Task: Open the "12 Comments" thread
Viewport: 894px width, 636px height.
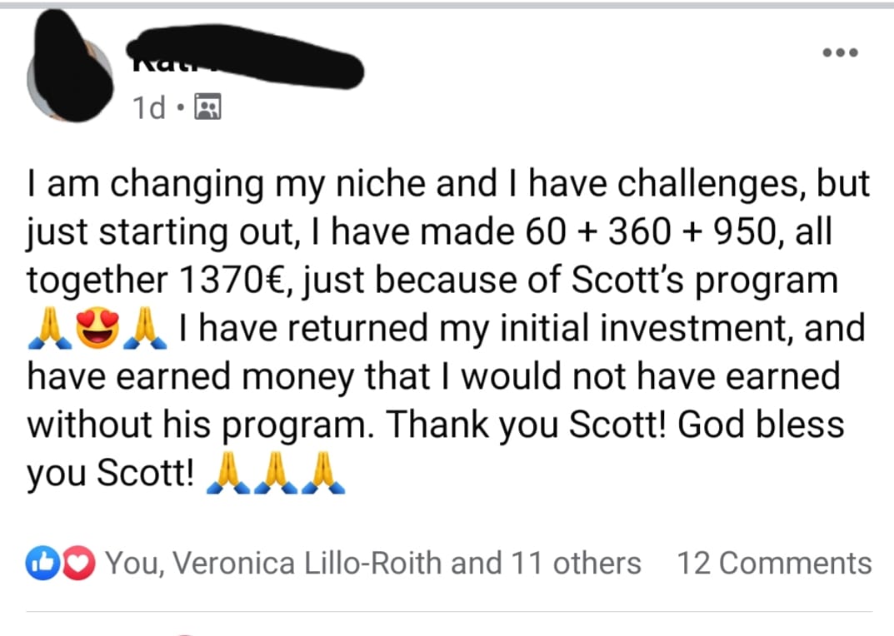Action: click(x=774, y=564)
